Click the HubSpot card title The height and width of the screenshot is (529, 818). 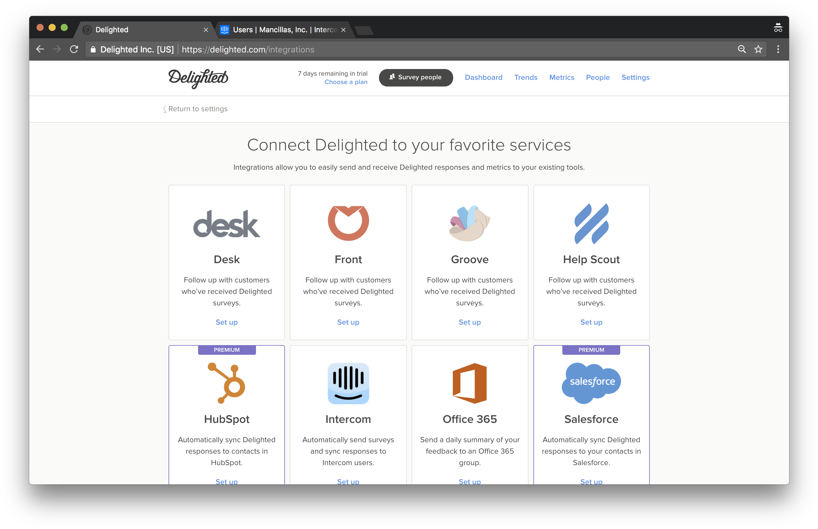[x=226, y=419]
